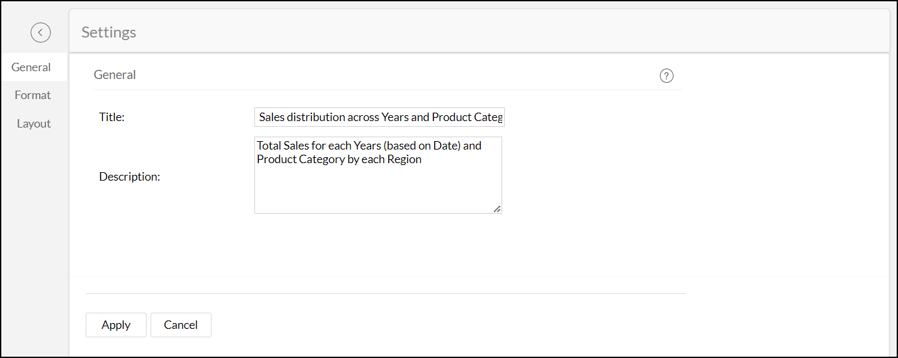Click the "Description:" field label
Viewport: 898px width, 358px height.
(x=130, y=176)
